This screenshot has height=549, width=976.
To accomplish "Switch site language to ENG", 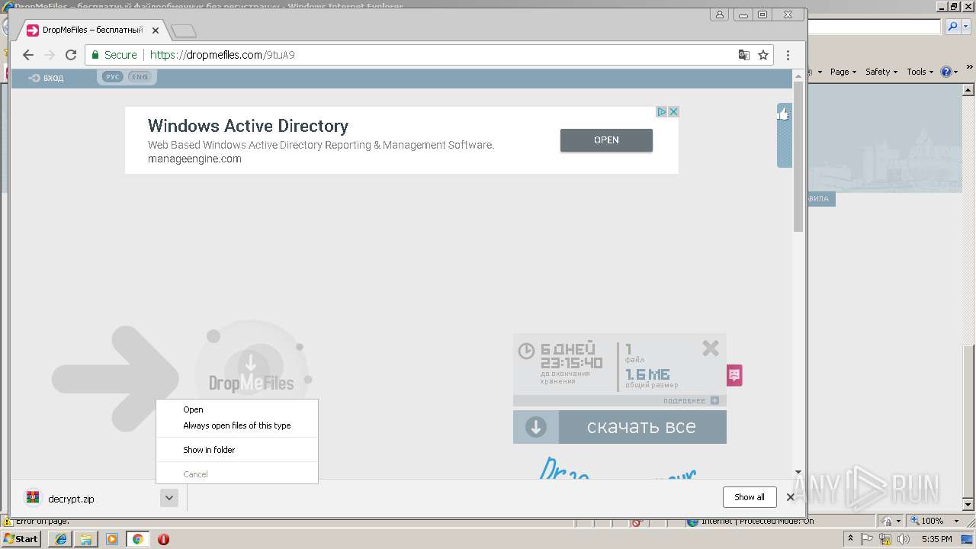I will 139,77.
